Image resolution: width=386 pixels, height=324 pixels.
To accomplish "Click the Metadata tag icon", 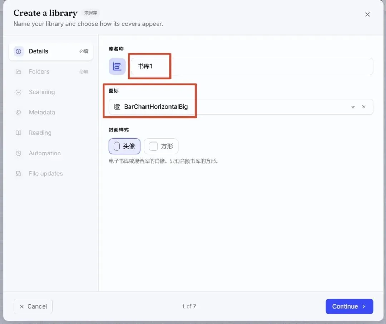I will 19,113.
